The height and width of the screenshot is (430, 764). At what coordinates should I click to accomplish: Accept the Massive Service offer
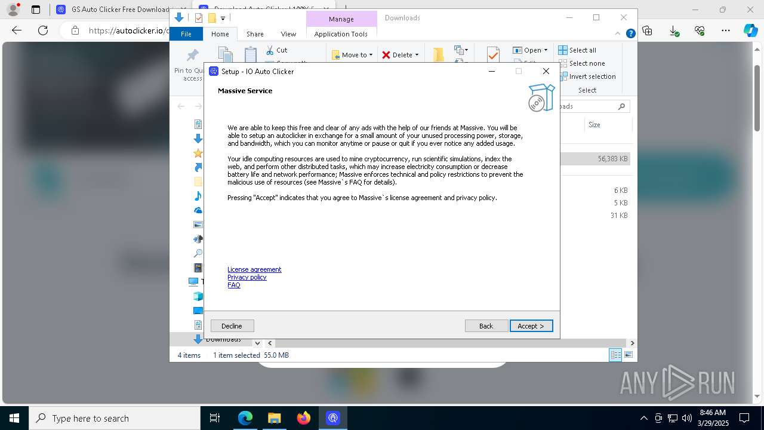pyautogui.click(x=531, y=325)
